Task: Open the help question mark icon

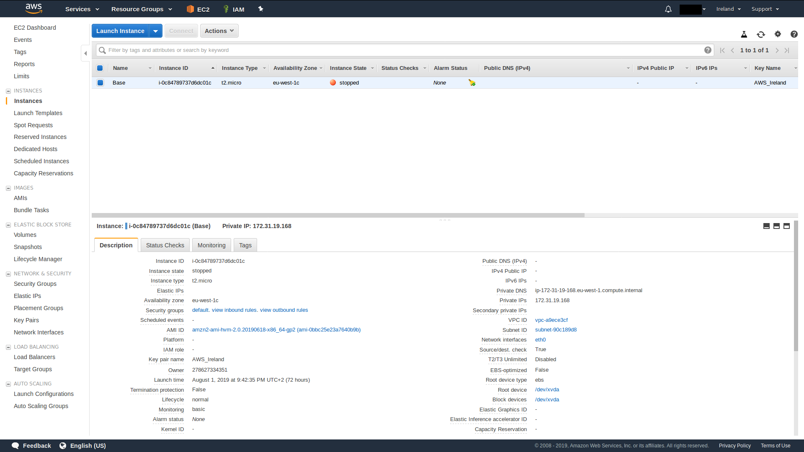Action: 794,34
